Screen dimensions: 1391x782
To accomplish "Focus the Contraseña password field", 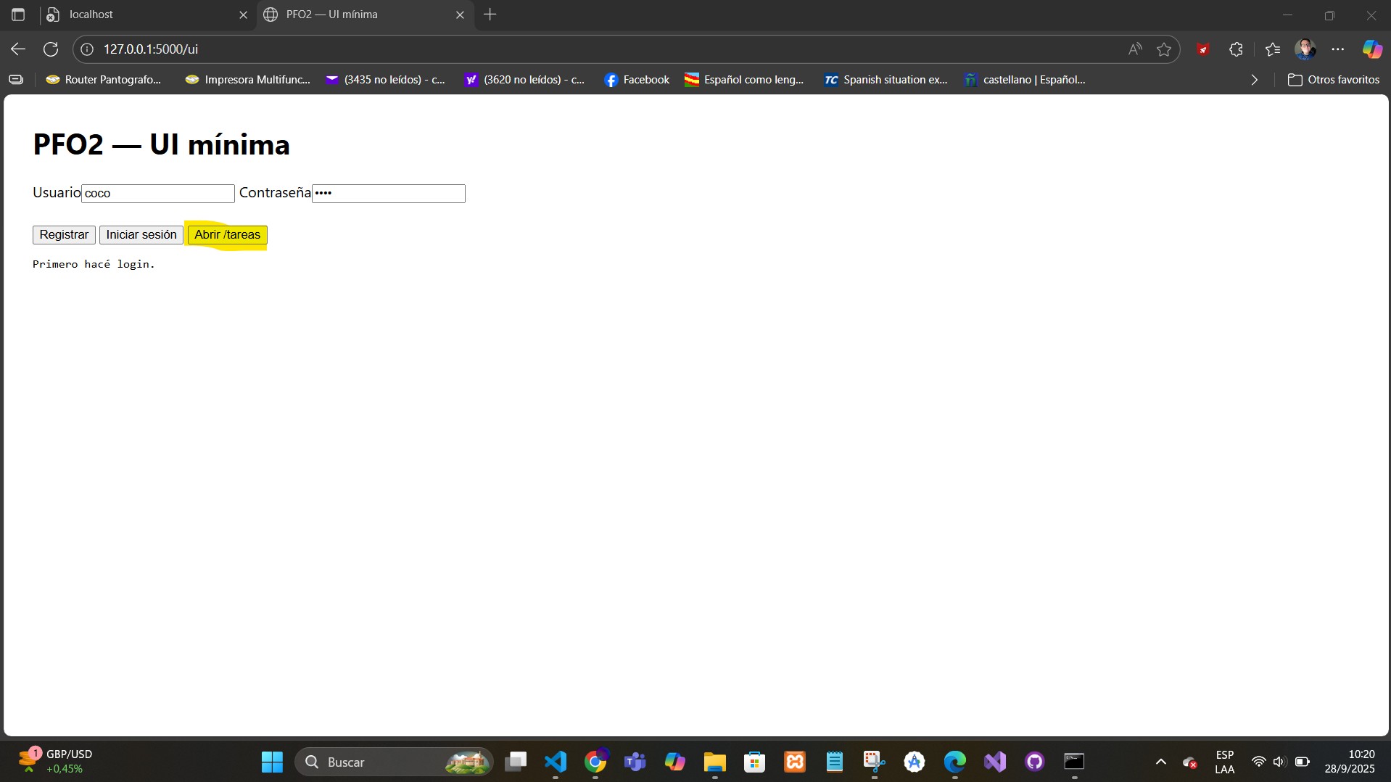I will (x=388, y=194).
